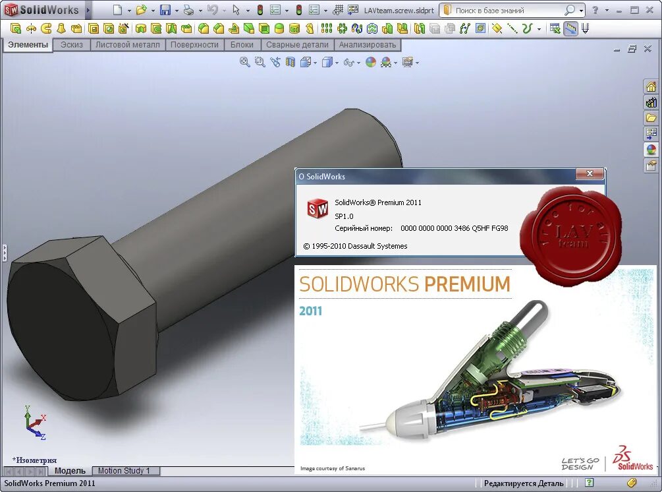Click the Shell feature icon
The width and height of the screenshot is (662, 492).
tap(264, 28)
